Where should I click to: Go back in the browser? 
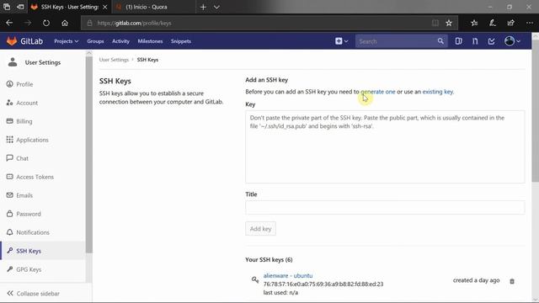[x=9, y=23]
